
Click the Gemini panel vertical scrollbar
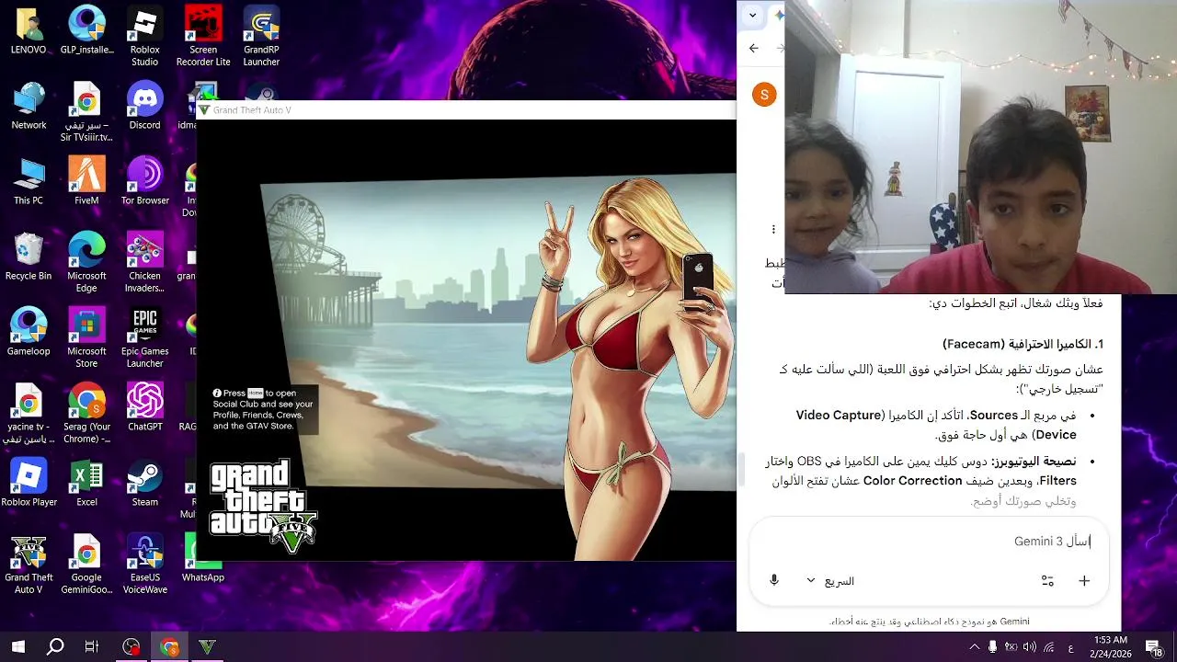743,470
